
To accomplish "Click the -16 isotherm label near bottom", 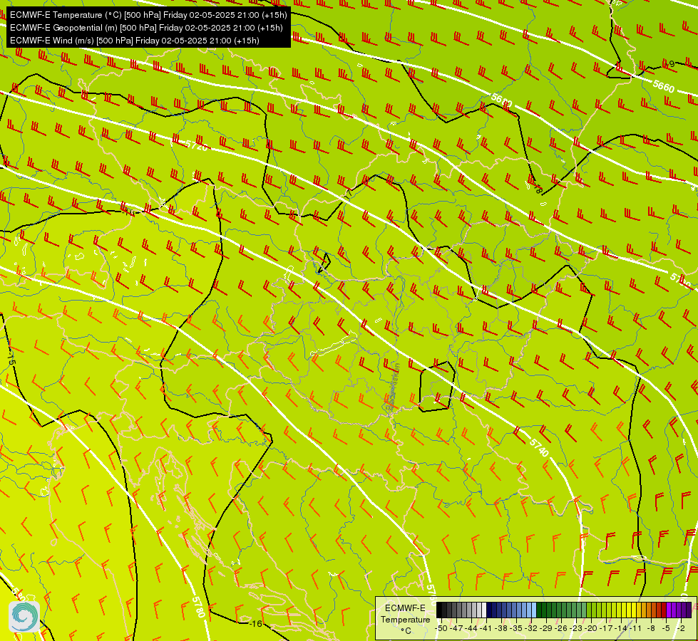I will [255, 624].
